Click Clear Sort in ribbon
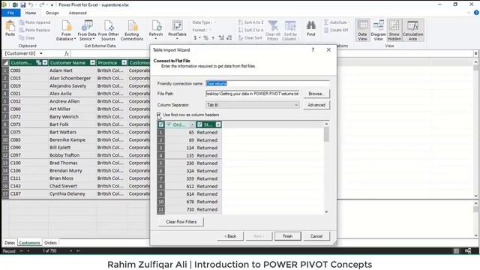This screenshot has width=480, height=270. (250, 37)
